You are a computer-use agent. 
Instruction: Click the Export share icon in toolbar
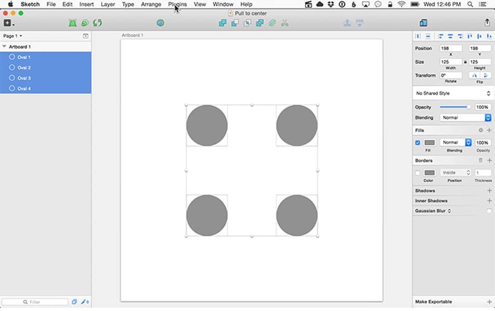pos(487,23)
